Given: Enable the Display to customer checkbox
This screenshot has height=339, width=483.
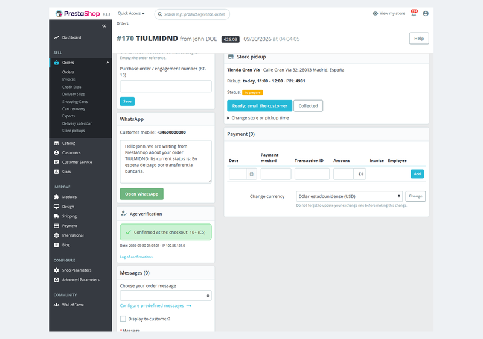Looking at the screenshot, I should [123, 319].
